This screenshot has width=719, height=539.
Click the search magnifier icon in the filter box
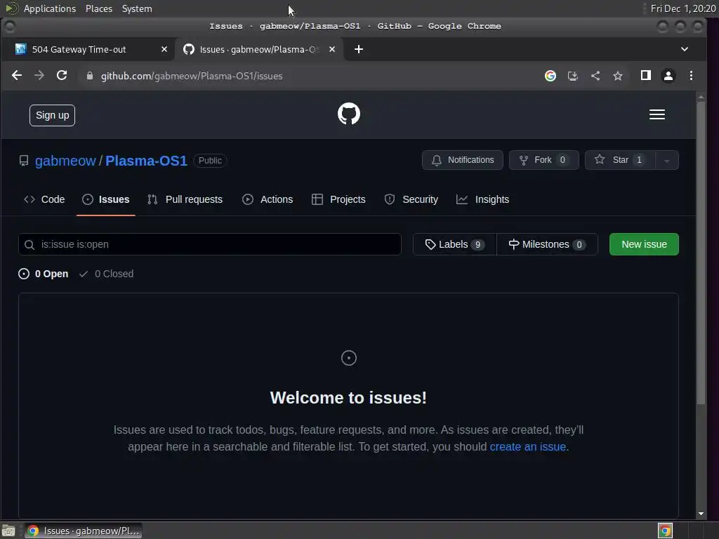point(29,245)
